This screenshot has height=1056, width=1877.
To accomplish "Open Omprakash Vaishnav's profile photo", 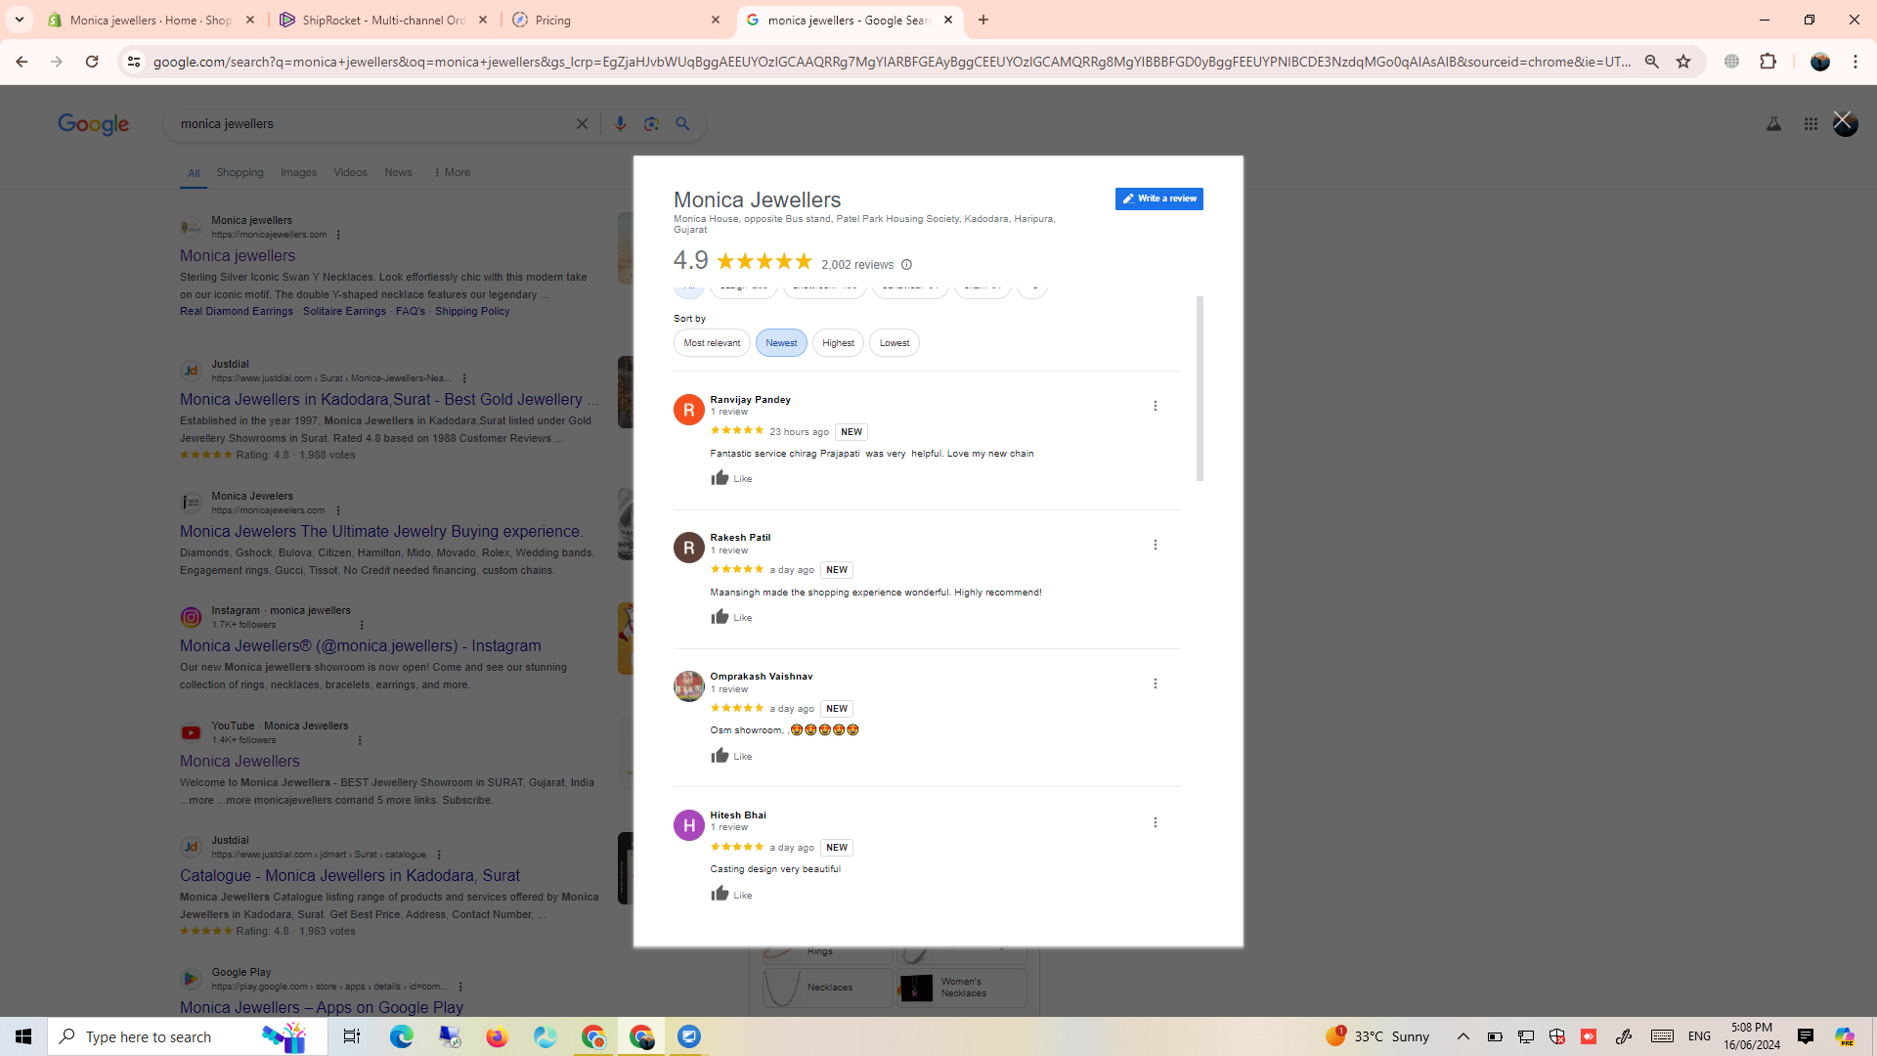I will [689, 686].
